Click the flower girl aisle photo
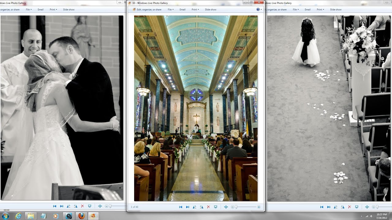392x220 pixels. (330, 108)
